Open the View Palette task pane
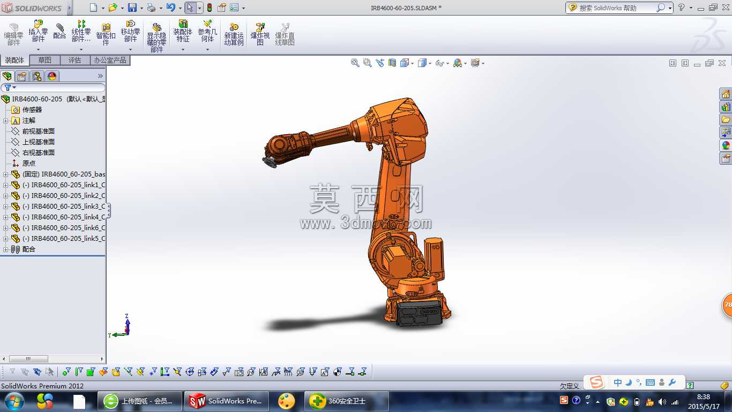 click(726, 133)
